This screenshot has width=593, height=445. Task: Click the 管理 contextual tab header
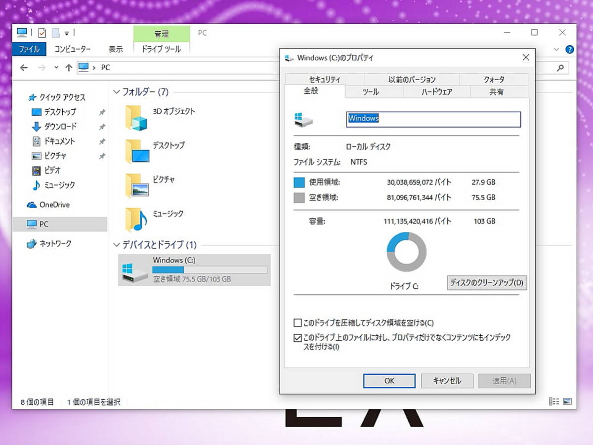(x=162, y=34)
